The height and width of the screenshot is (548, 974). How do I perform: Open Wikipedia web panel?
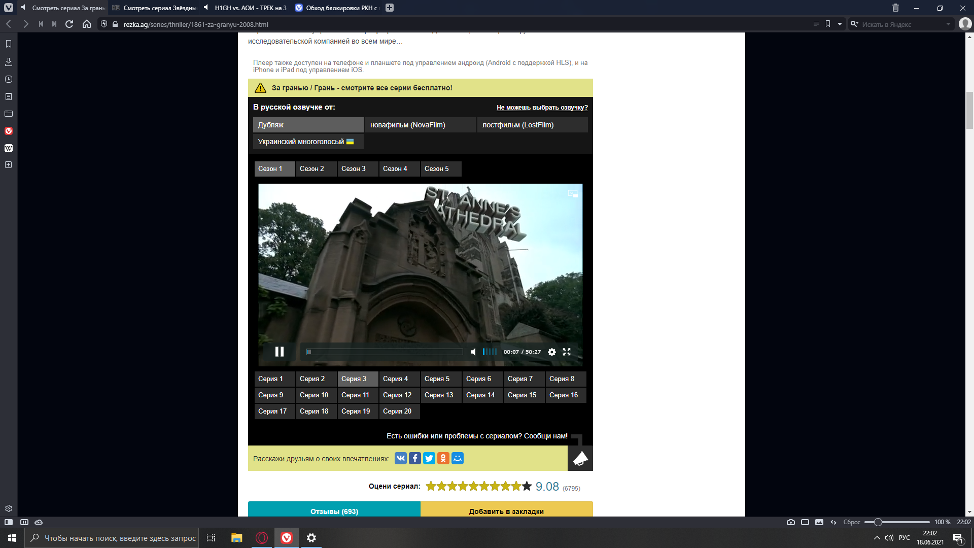pyautogui.click(x=9, y=148)
